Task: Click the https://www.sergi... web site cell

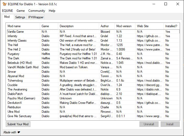Action: (x=149, y=116)
